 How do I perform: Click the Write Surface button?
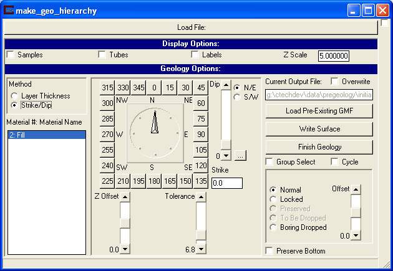coord(319,129)
